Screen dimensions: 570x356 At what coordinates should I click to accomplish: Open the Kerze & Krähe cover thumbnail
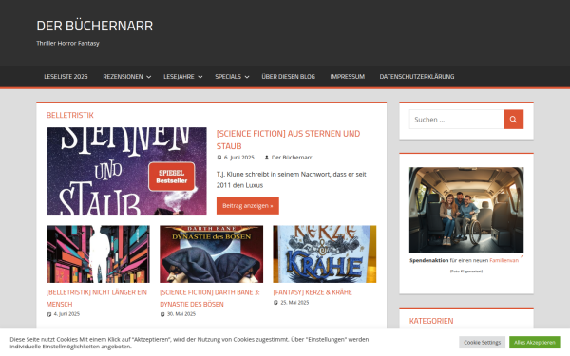325,253
